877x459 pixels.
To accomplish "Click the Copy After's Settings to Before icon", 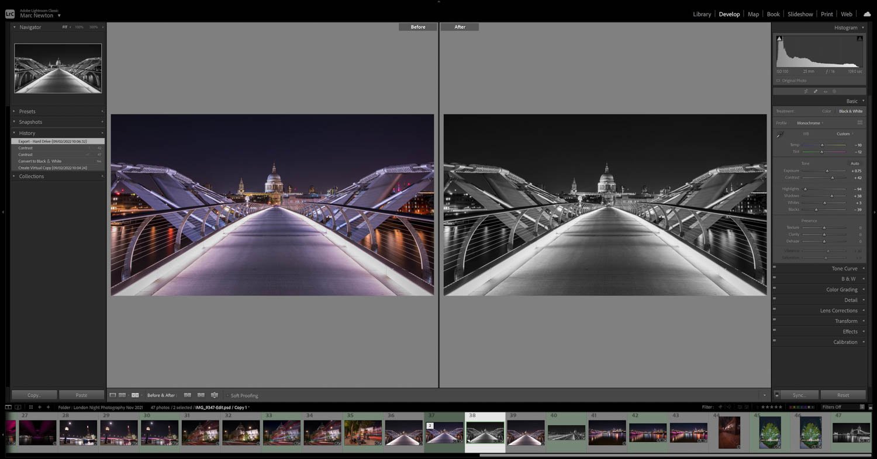I will [x=201, y=395].
